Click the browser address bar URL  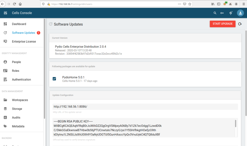click(x=72, y=4)
